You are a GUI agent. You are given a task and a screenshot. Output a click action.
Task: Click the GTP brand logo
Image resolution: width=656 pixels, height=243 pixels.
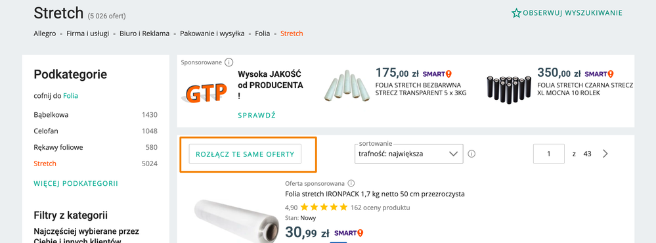click(x=206, y=93)
